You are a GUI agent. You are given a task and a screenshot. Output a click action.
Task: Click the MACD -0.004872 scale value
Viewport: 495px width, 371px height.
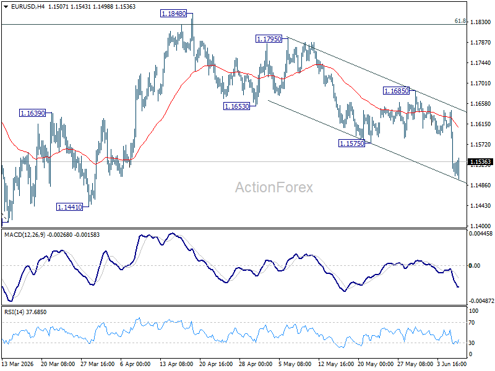point(481,301)
